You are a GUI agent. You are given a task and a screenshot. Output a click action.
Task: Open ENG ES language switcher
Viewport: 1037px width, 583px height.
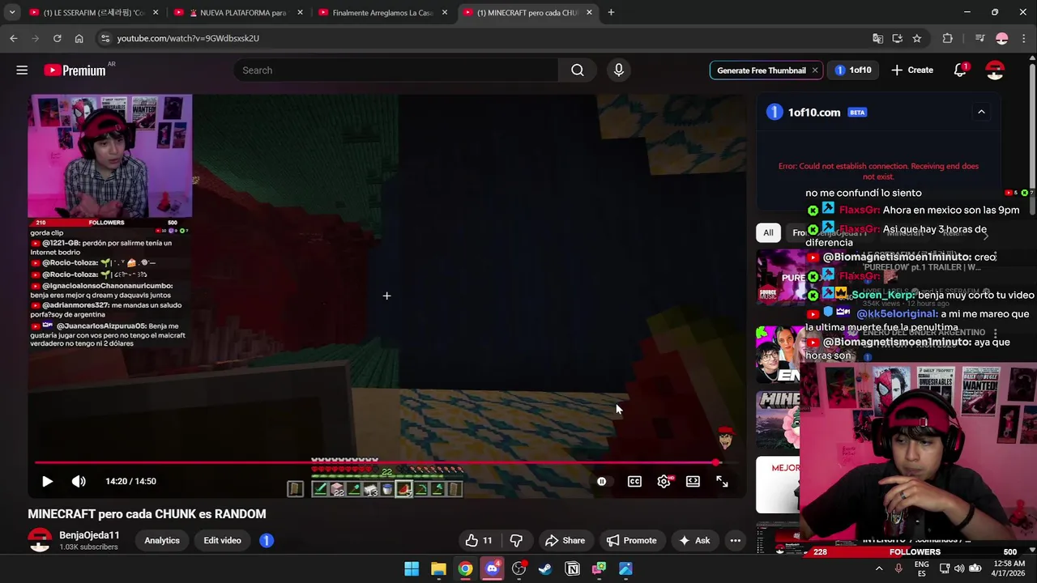922,568
